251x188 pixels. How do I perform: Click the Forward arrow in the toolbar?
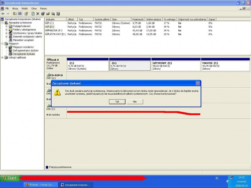pos(8,14)
